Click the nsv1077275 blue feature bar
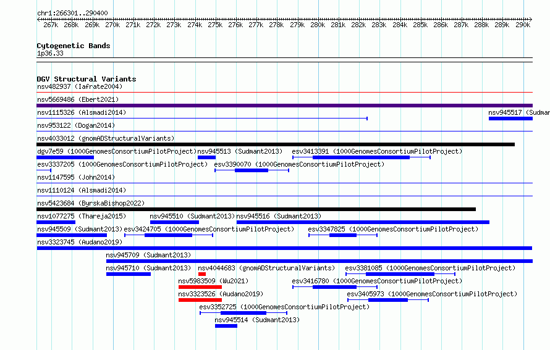The image size is (550, 350). 56,222
